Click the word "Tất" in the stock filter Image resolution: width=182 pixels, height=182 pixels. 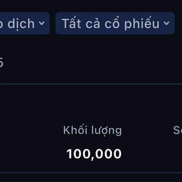pos(71,23)
